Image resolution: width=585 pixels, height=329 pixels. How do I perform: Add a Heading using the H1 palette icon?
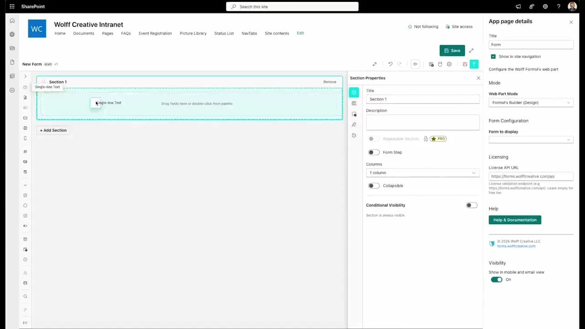tap(25, 323)
